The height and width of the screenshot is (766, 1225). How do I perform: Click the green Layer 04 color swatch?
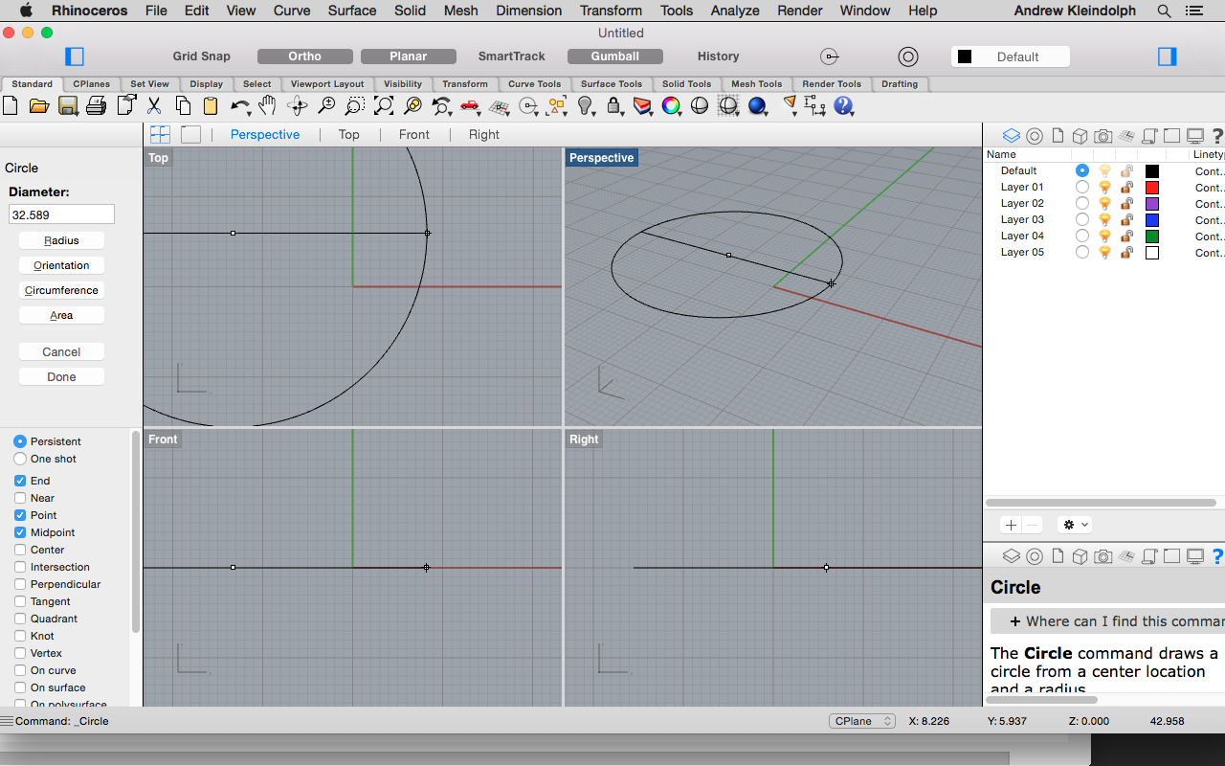pos(1152,236)
